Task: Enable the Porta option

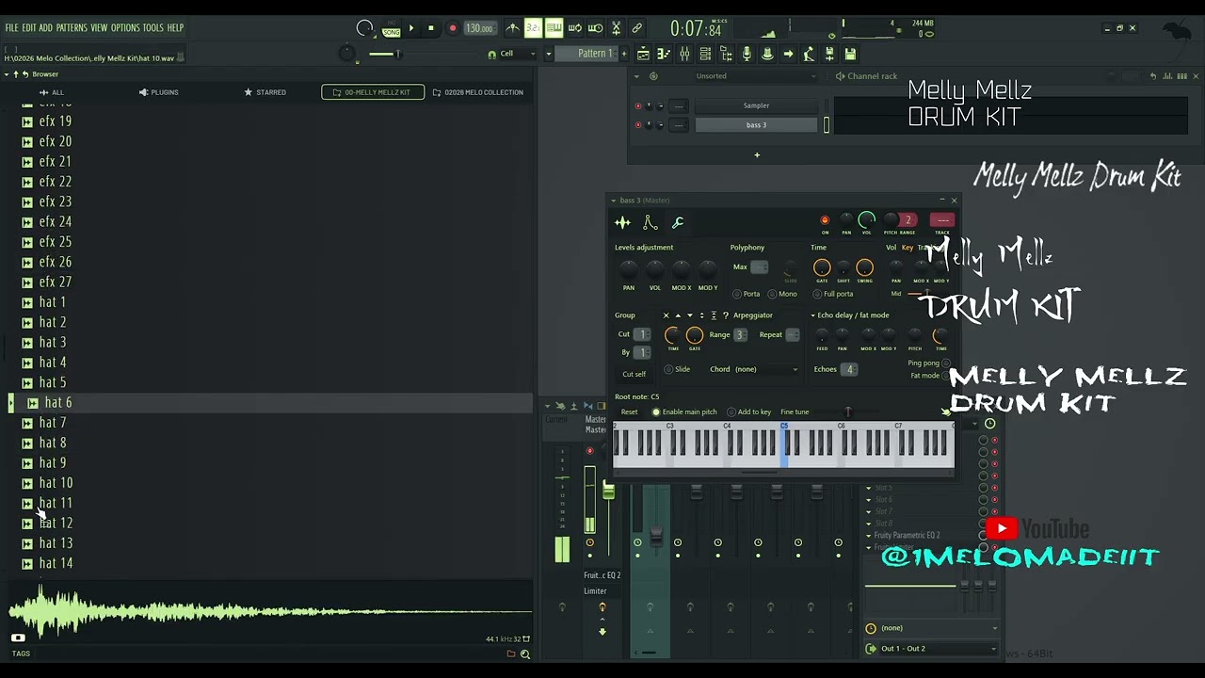Action: [746, 294]
